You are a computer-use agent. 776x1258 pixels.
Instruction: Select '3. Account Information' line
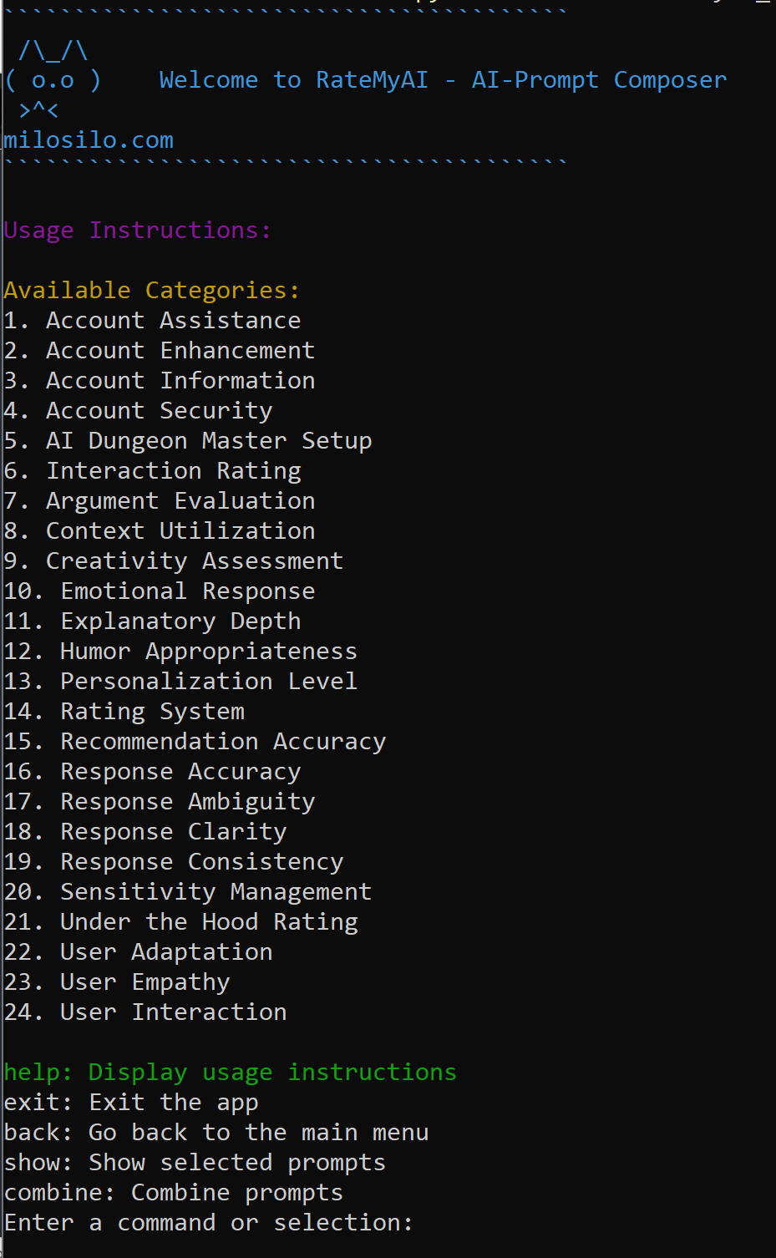pyautogui.click(x=160, y=380)
